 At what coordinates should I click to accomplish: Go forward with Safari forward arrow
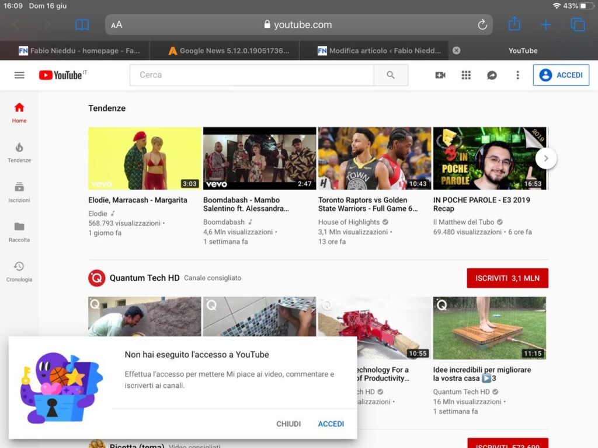[x=47, y=24]
